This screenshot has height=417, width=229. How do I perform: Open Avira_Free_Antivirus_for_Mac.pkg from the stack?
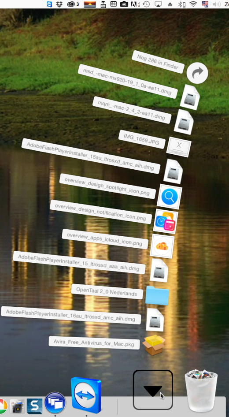[154, 345]
